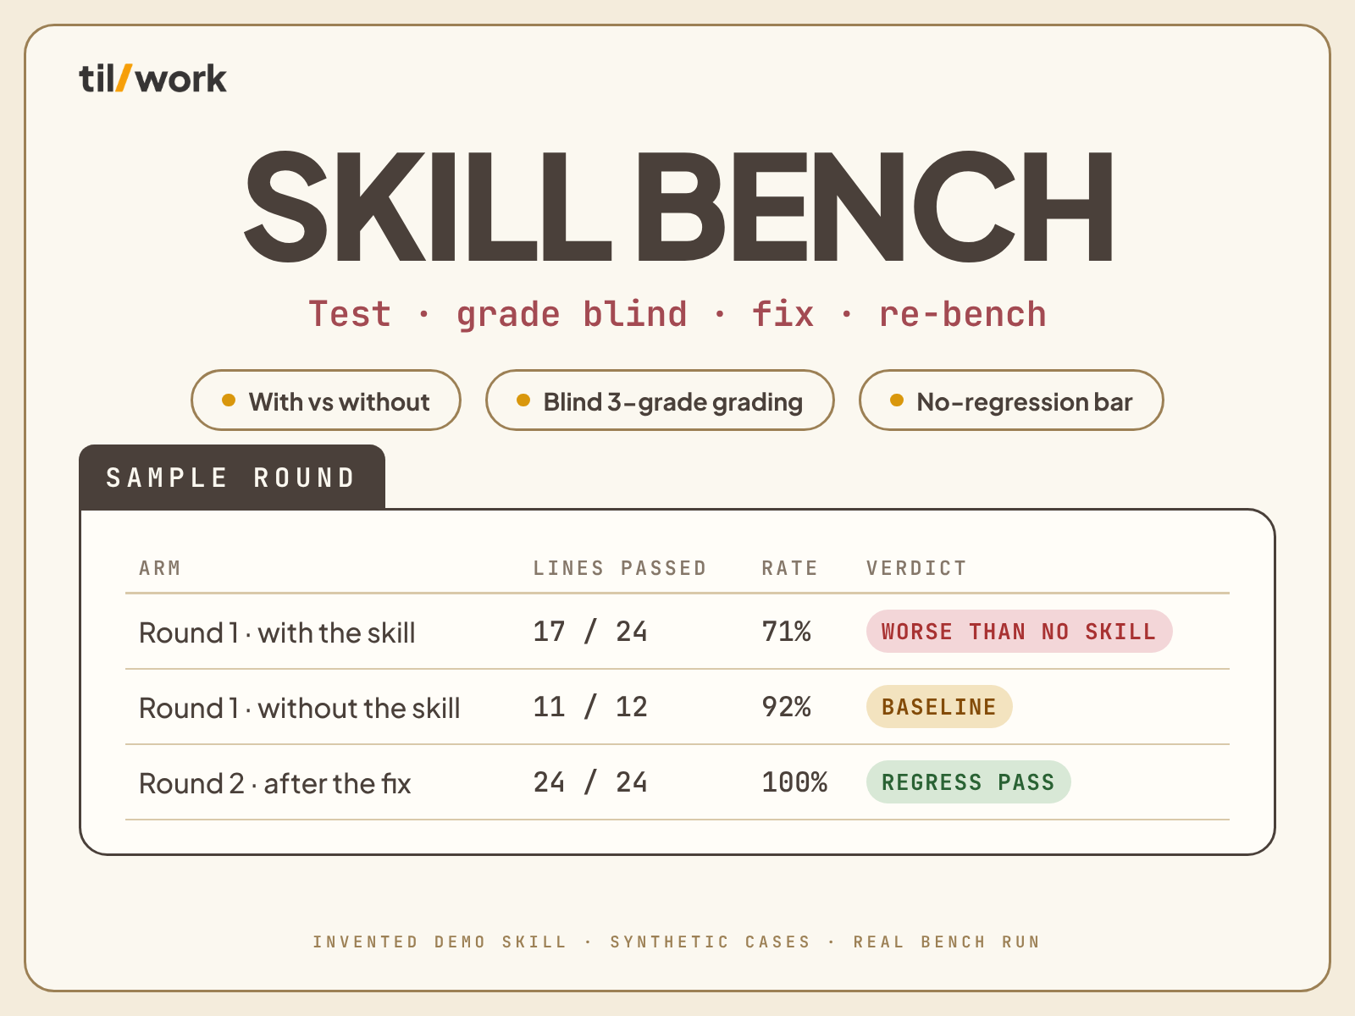This screenshot has width=1355, height=1016.
Task: Click the '17 / 24' lines passed value
Action: click(x=590, y=632)
